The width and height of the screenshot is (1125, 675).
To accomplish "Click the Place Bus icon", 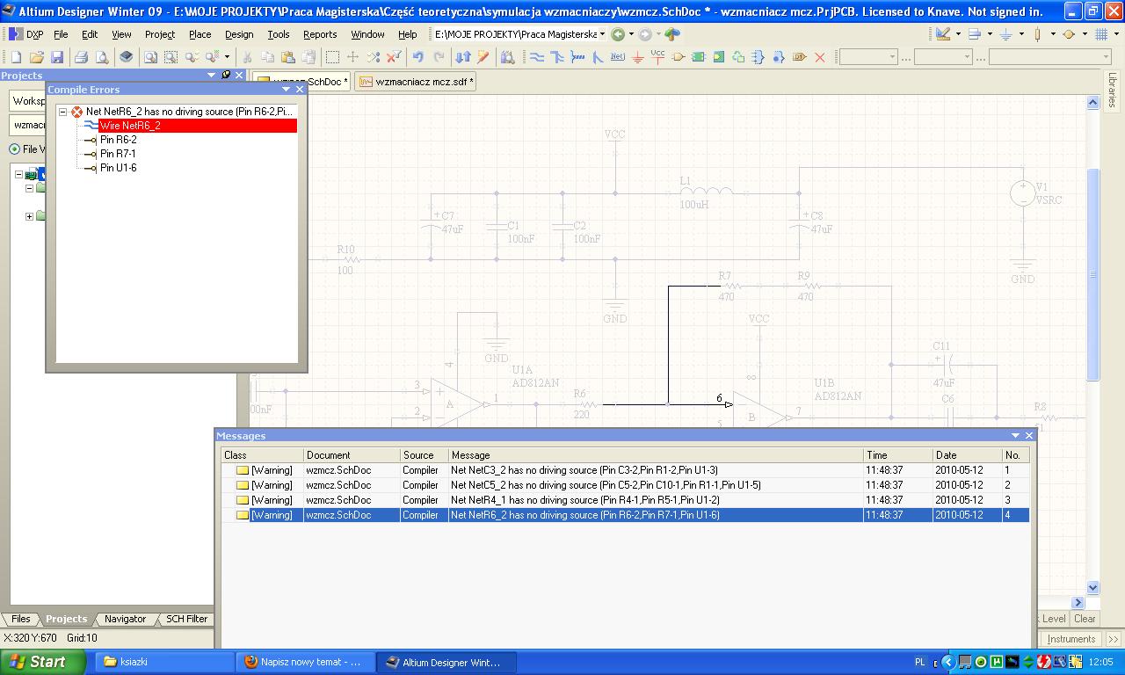I will (x=556, y=57).
